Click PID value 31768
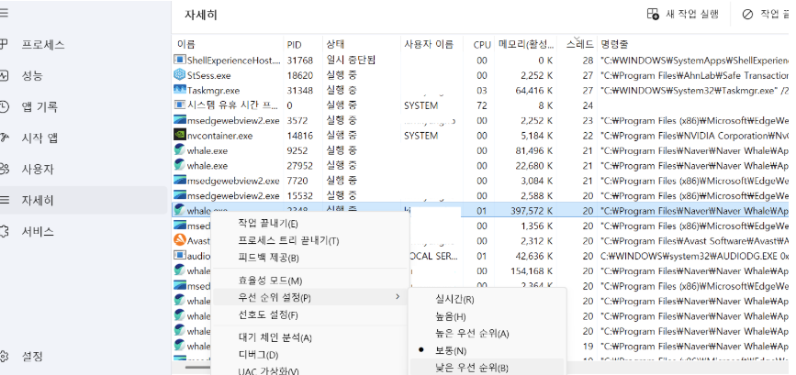The height and width of the screenshot is (375, 796). pyautogui.click(x=299, y=61)
